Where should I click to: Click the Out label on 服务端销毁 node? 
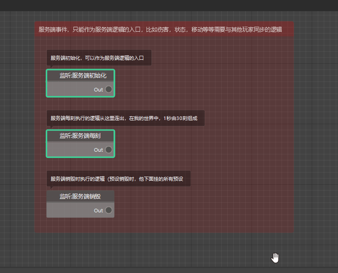click(98, 211)
